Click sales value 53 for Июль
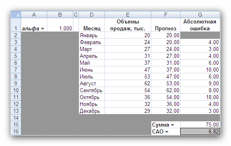Image resolution: width=231 pixels, height=146 pixels. (x=128, y=76)
